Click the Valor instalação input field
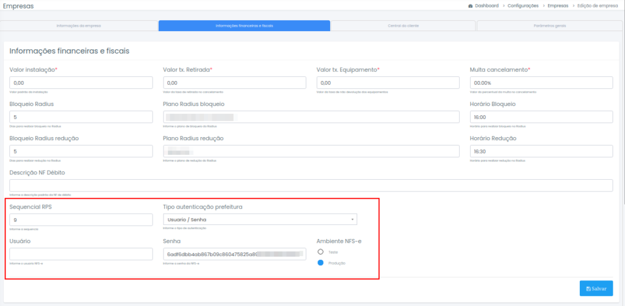 [81, 83]
